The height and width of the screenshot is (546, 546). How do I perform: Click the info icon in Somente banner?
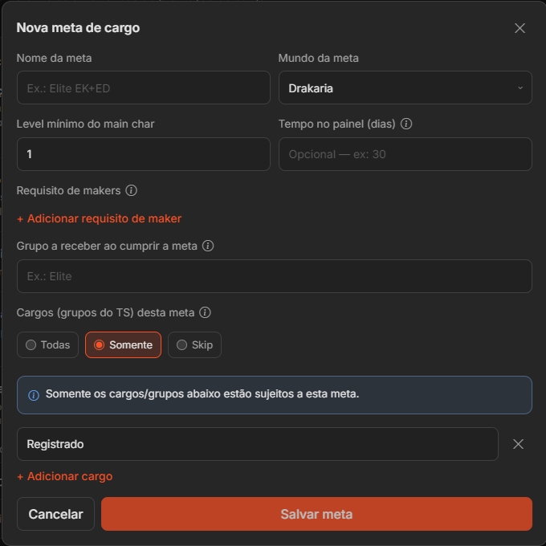(x=34, y=395)
